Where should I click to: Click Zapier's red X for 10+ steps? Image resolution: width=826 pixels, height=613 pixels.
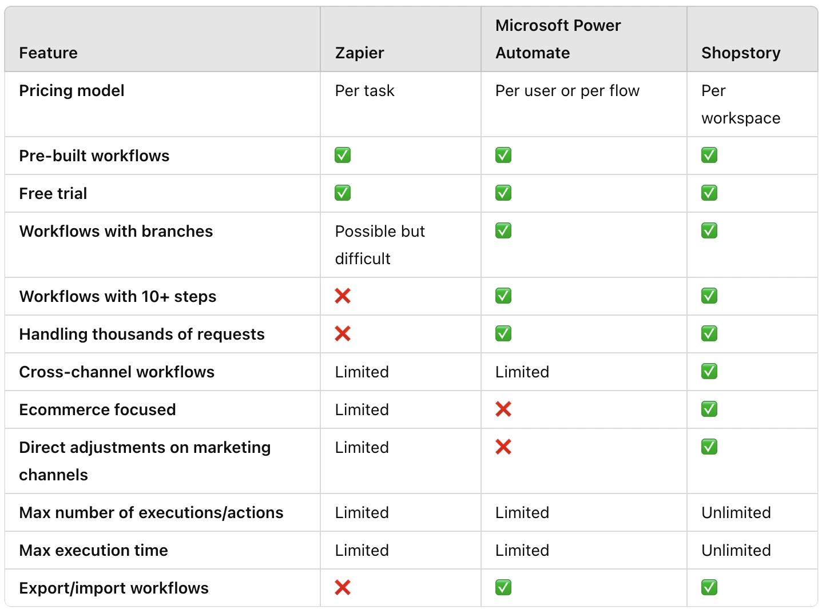pos(343,296)
